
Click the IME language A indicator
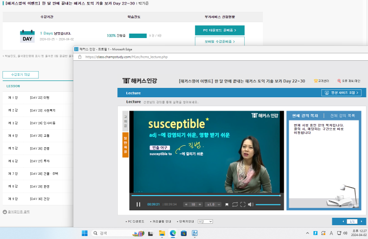coord(331,233)
